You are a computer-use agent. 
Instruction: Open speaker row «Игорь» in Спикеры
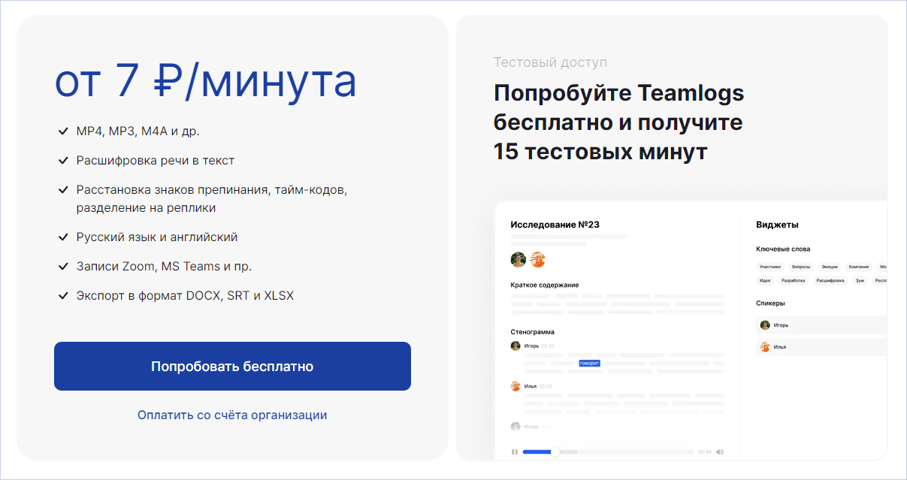coord(822,325)
